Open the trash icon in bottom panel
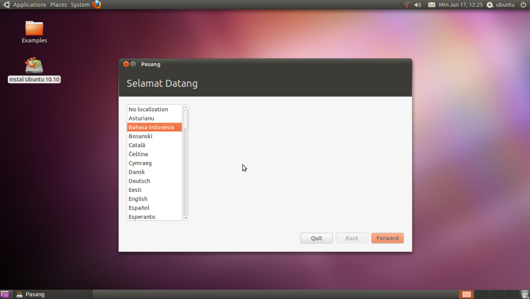The height and width of the screenshot is (299, 530). (x=525, y=294)
